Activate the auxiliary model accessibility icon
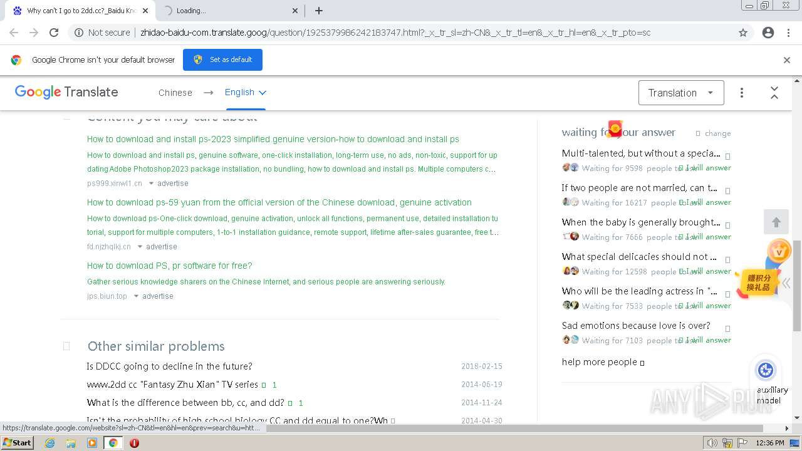 click(x=766, y=370)
